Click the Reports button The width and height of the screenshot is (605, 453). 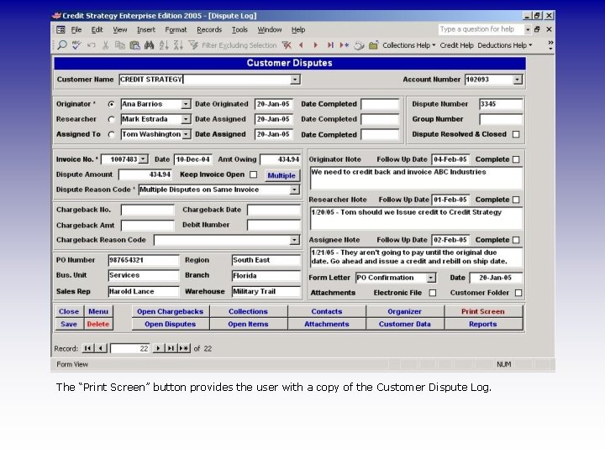pyautogui.click(x=482, y=324)
